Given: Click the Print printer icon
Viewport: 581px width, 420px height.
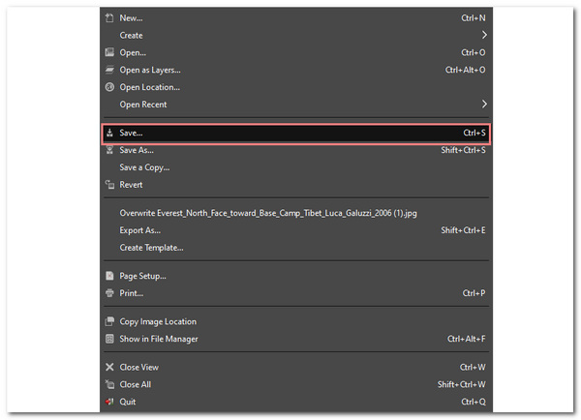Looking at the screenshot, I should click(109, 293).
